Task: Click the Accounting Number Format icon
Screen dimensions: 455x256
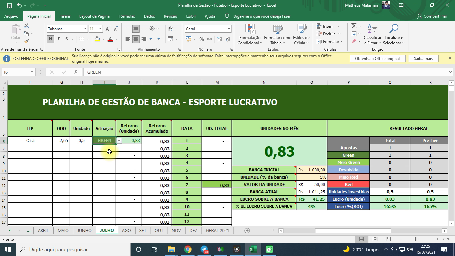Action: click(189, 39)
